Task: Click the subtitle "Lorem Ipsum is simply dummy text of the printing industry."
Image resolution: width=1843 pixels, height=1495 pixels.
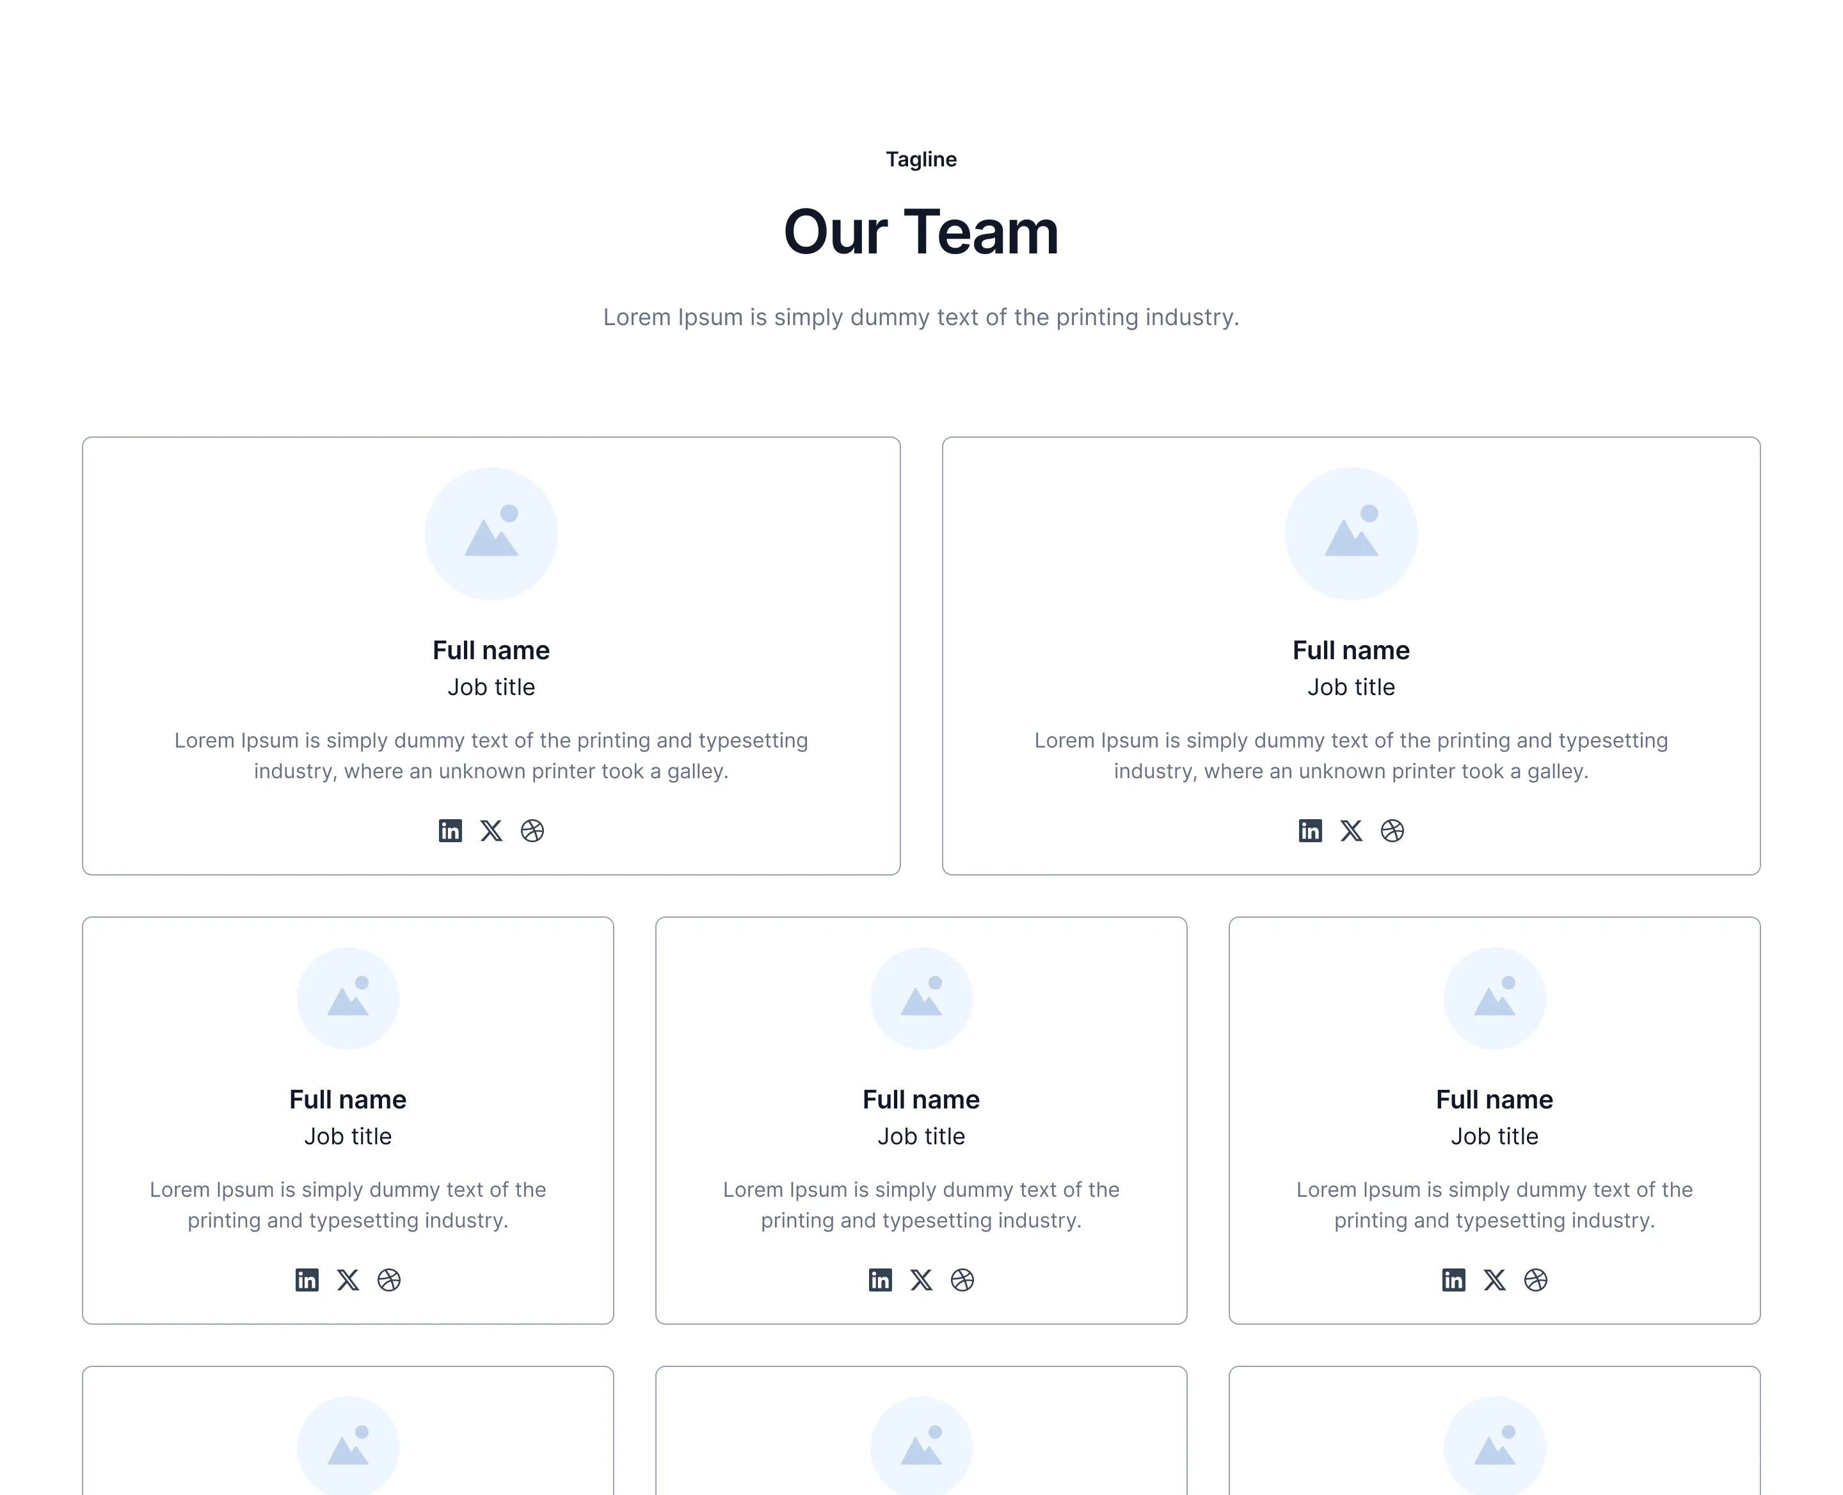Action: [921, 317]
